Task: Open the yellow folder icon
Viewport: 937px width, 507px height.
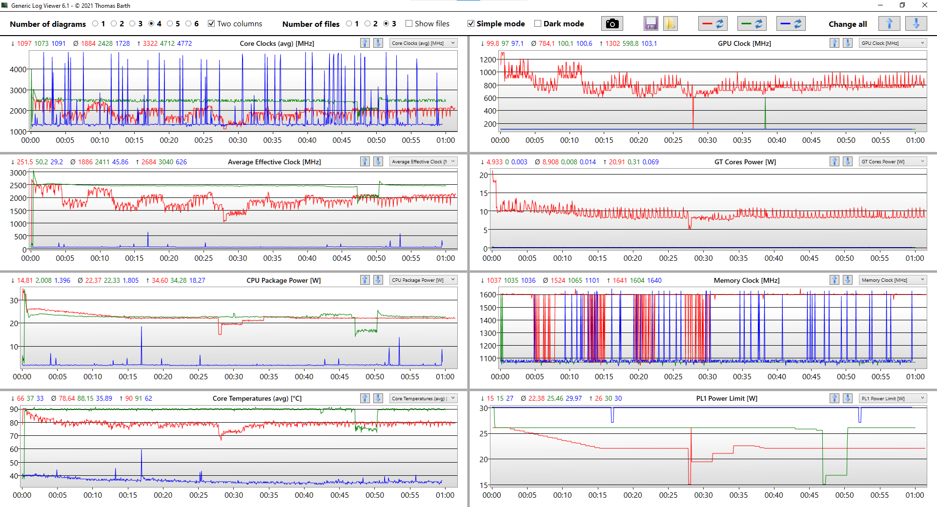Action: [670, 23]
